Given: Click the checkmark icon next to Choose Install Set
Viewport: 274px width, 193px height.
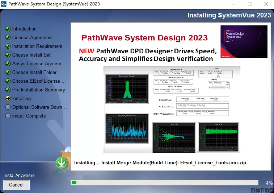Looking at the screenshot, I should point(8,55).
